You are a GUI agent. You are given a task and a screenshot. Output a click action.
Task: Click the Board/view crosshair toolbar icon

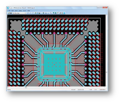pos(43,13)
